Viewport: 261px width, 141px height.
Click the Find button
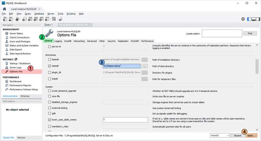[x=250, y=34]
